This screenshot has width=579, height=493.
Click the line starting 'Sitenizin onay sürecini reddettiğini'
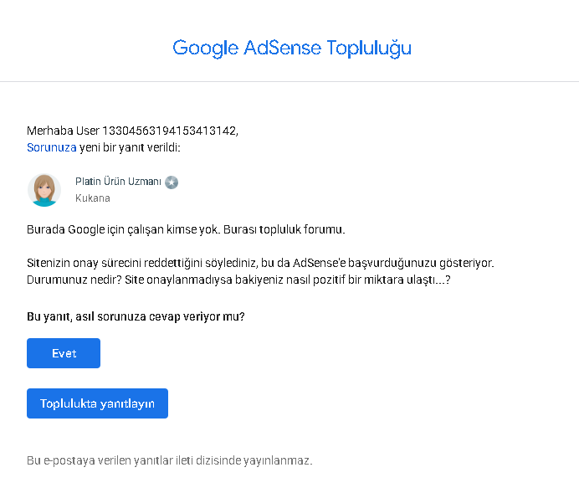click(x=260, y=263)
